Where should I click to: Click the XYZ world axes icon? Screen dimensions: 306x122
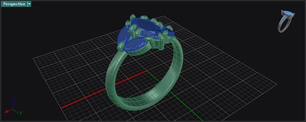point(13,106)
